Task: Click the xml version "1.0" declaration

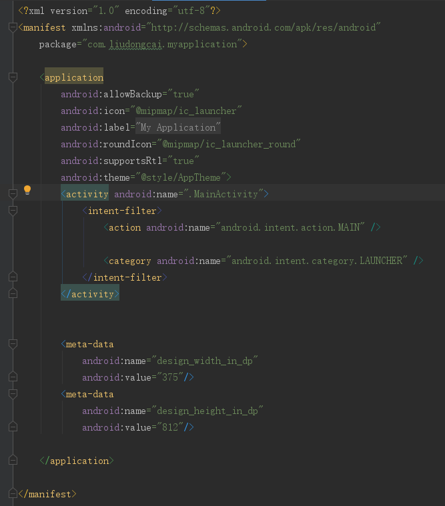Action: 106,11
